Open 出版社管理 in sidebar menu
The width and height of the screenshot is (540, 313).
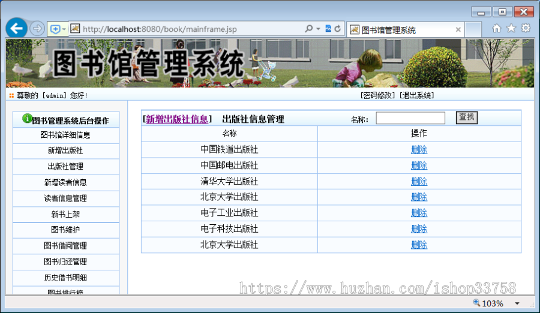click(x=65, y=167)
